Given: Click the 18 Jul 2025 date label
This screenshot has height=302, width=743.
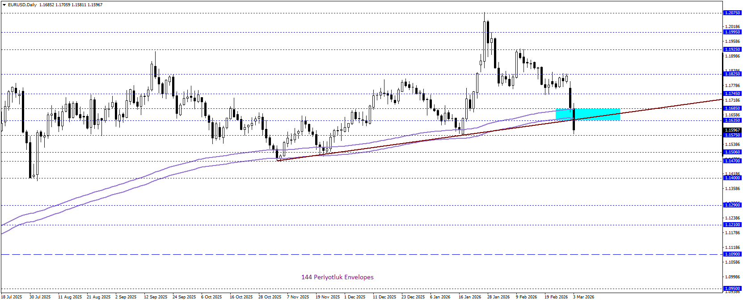Looking at the screenshot, I should 12,297.
